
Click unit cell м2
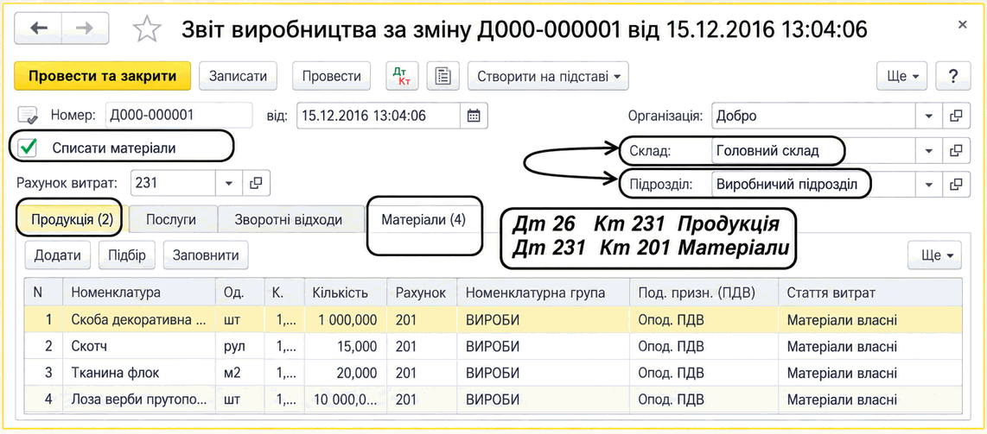click(x=239, y=373)
